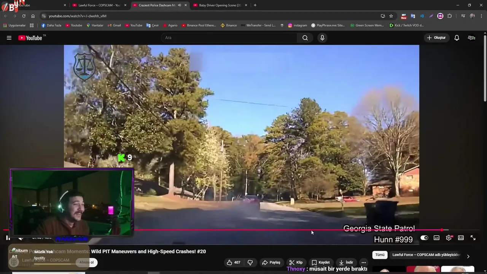Open more actions three-dot menu below video
This screenshot has height=274, width=487.
tap(364, 262)
